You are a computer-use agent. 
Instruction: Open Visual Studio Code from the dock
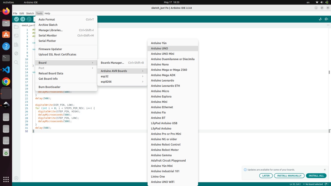[x=6, y=70]
